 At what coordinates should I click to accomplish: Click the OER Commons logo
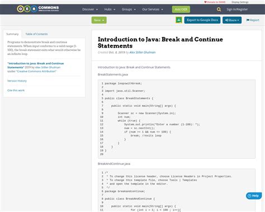pyautogui.click(x=38, y=9)
